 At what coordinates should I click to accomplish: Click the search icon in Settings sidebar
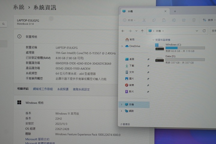tap(3, 24)
